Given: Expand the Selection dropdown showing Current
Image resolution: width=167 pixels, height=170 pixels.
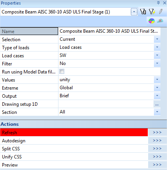Looking at the screenshot, I should 157,39.
